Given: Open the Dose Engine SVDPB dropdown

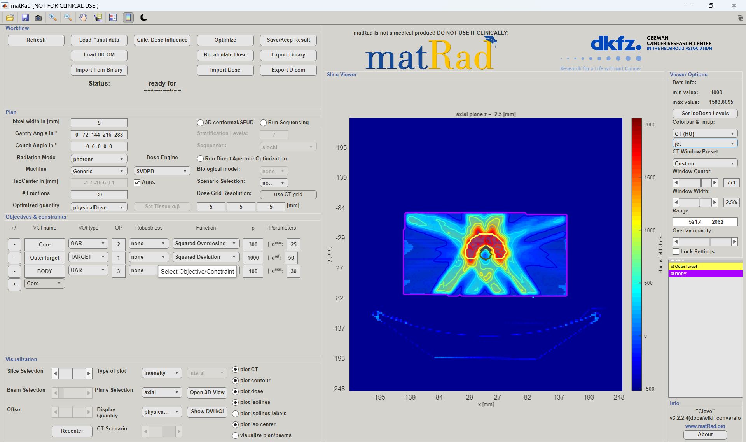Looking at the screenshot, I should pos(162,171).
